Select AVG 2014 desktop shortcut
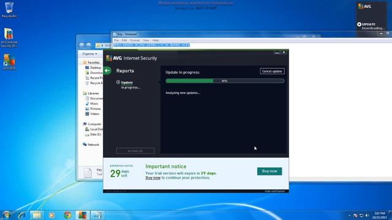This screenshot has width=392, height=220. pos(9,62)
